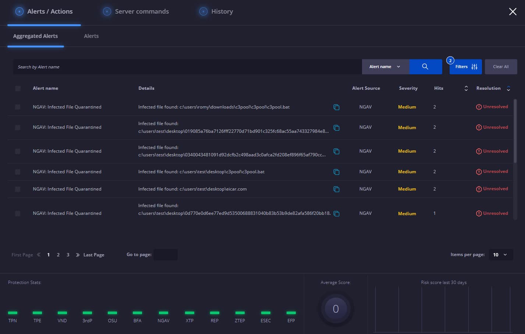Screen dimensions: 525x334
Task: Copy details of eicar.com alert
Action: 336,189
